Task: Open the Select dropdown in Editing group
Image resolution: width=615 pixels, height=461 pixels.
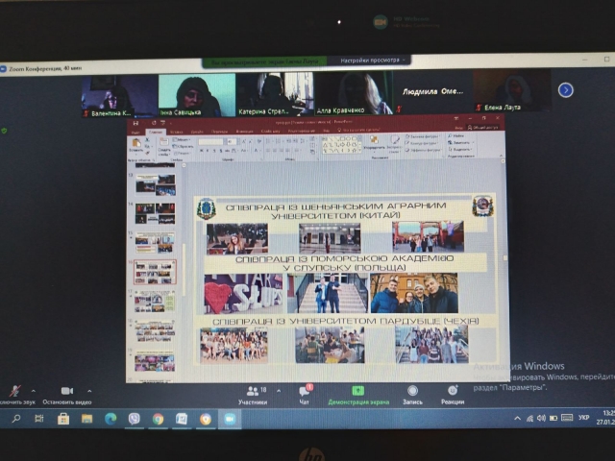Action: point(460,150)
